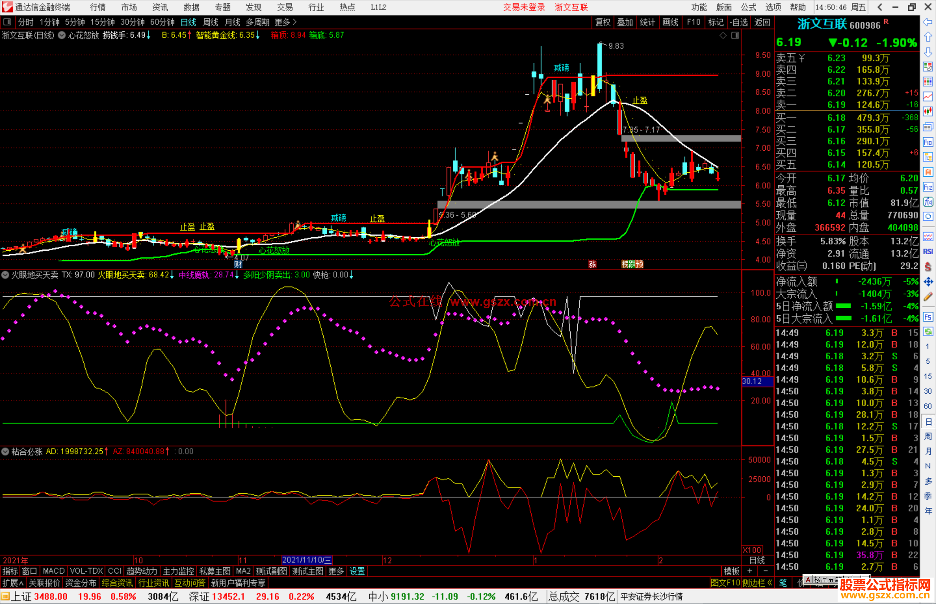The width and height of the screenshot is (936, 604).
Task: Collapse the 侧边栏 sidebar
Action: click(x=757, y=583)
